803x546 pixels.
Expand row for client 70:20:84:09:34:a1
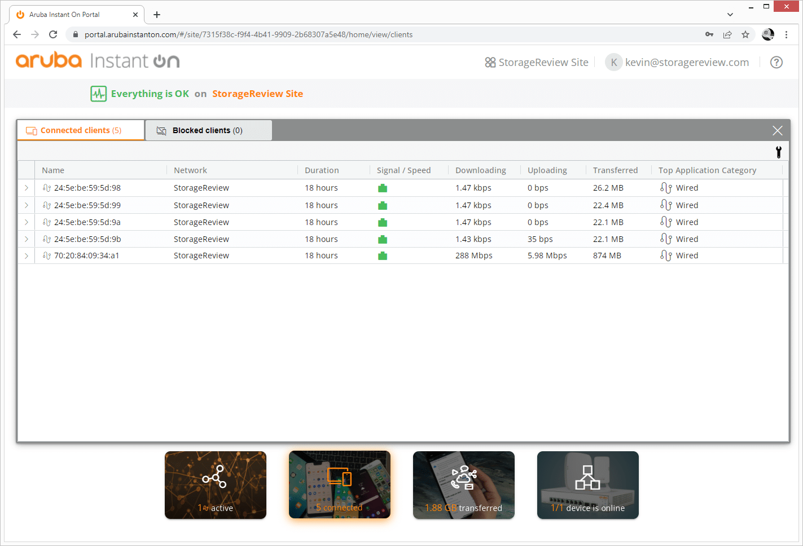(27, 256)
